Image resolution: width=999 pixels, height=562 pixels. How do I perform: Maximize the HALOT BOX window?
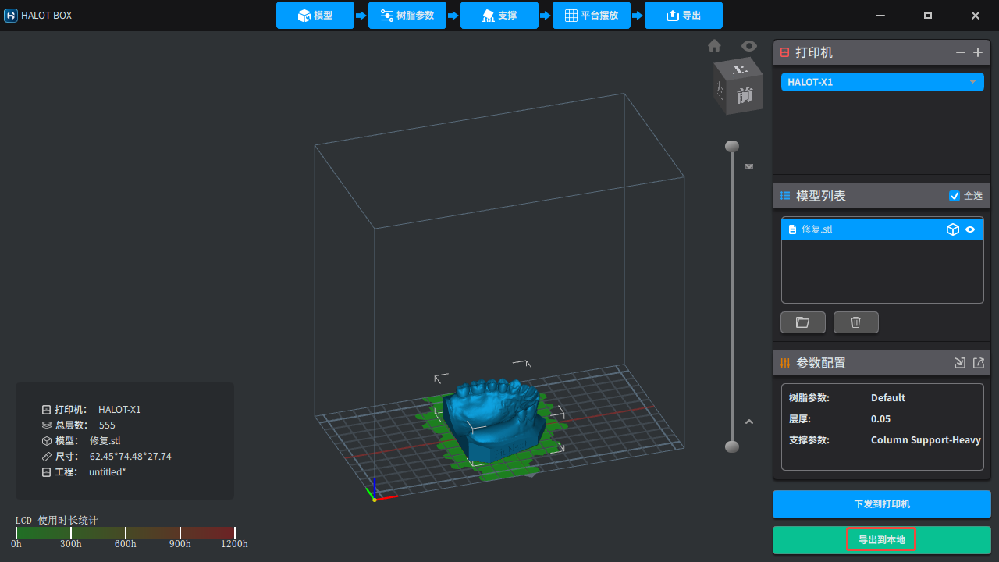point(928,16)
